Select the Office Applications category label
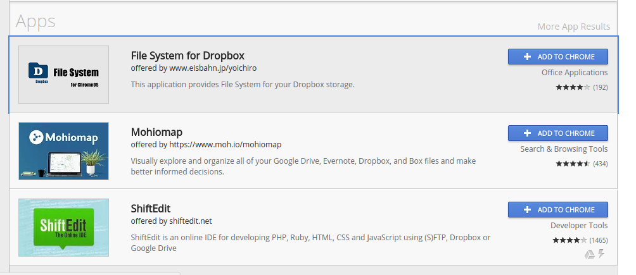636x275 pixels. pos(574,73)
